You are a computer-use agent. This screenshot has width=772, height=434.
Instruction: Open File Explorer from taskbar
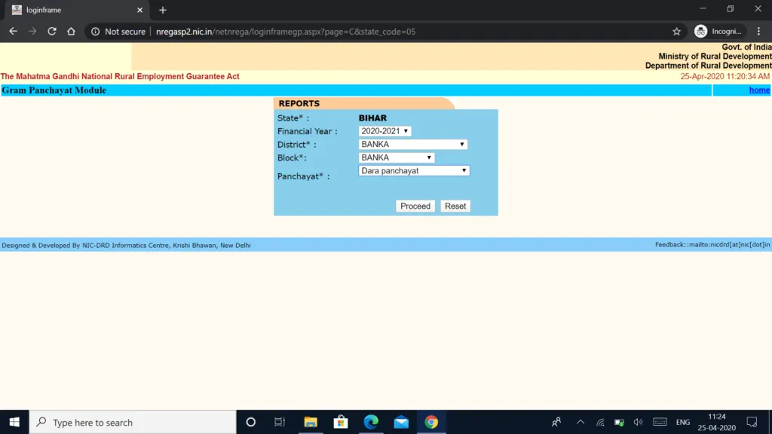click(x=310, y=422)
